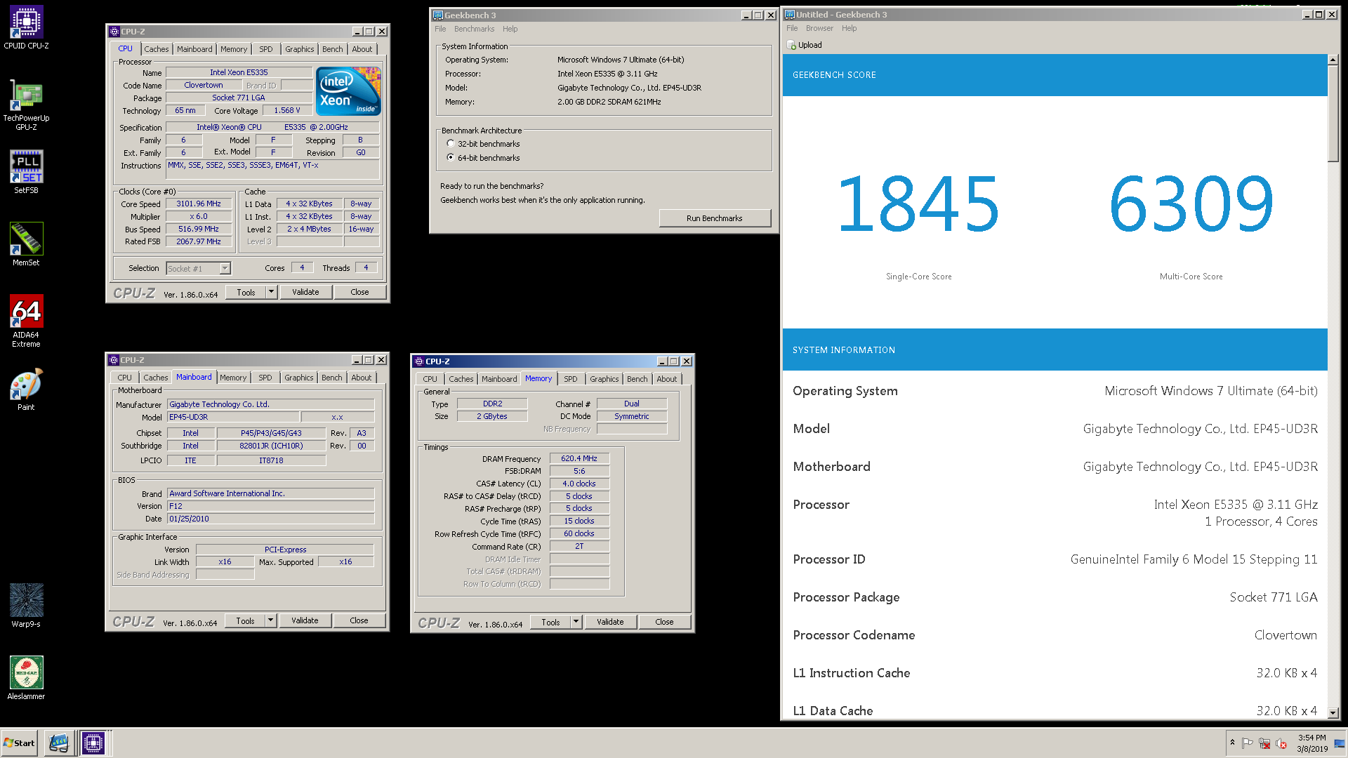Viewport: 1348px width, 758px height.
Task: Click scroll down arrow in Geekbench results
Action: [x=1333, y=713]
